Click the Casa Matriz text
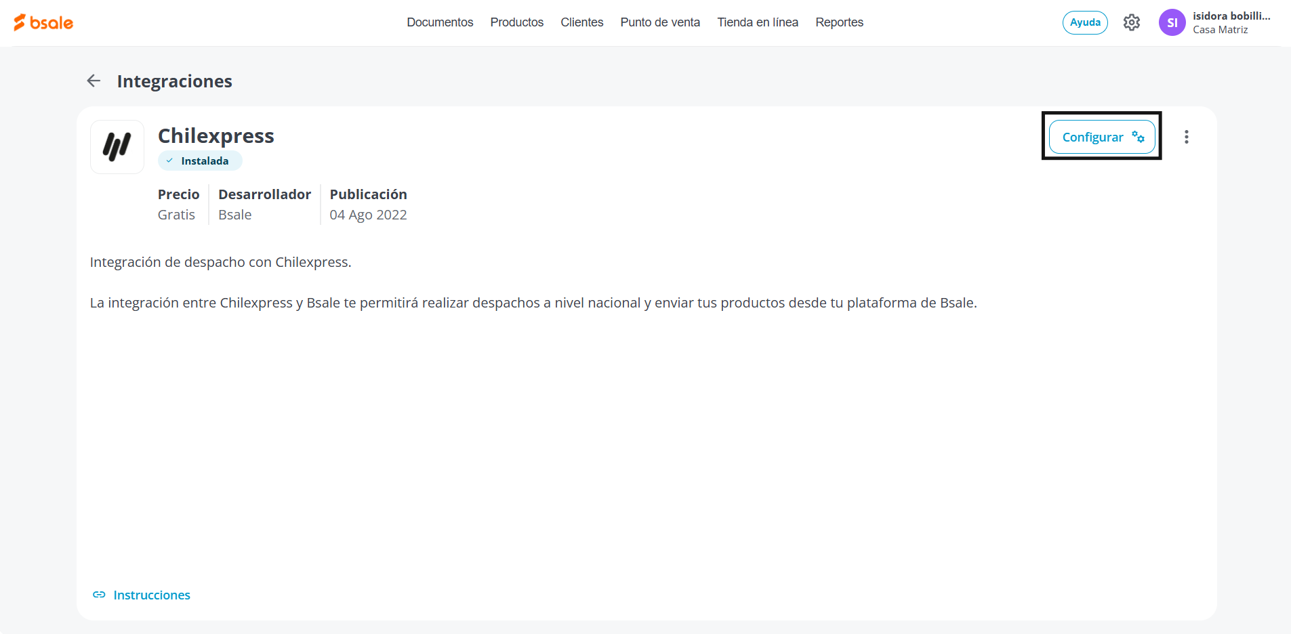This screenshot has height=634, width=1291. (1221, 30)
